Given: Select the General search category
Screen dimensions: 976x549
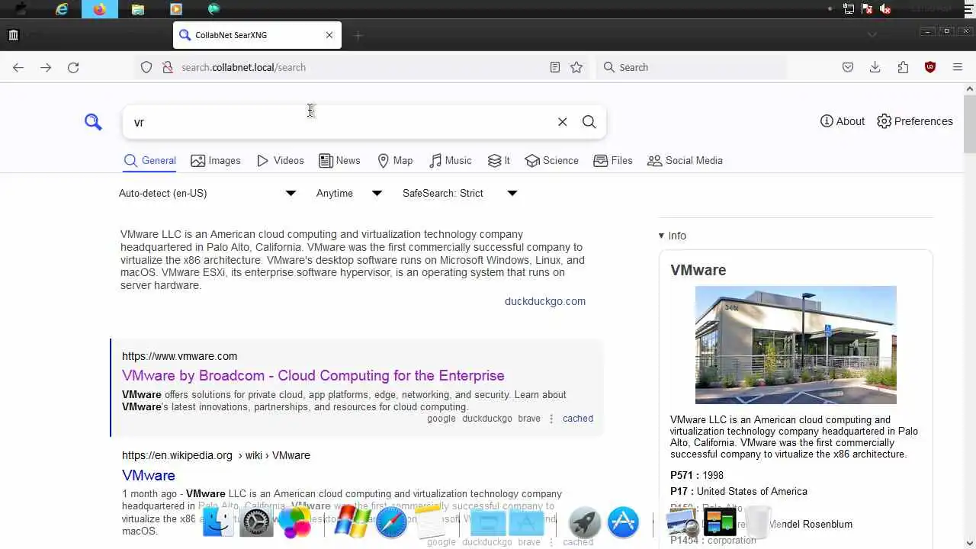Looking at the screenshot, I should [150, 161].
